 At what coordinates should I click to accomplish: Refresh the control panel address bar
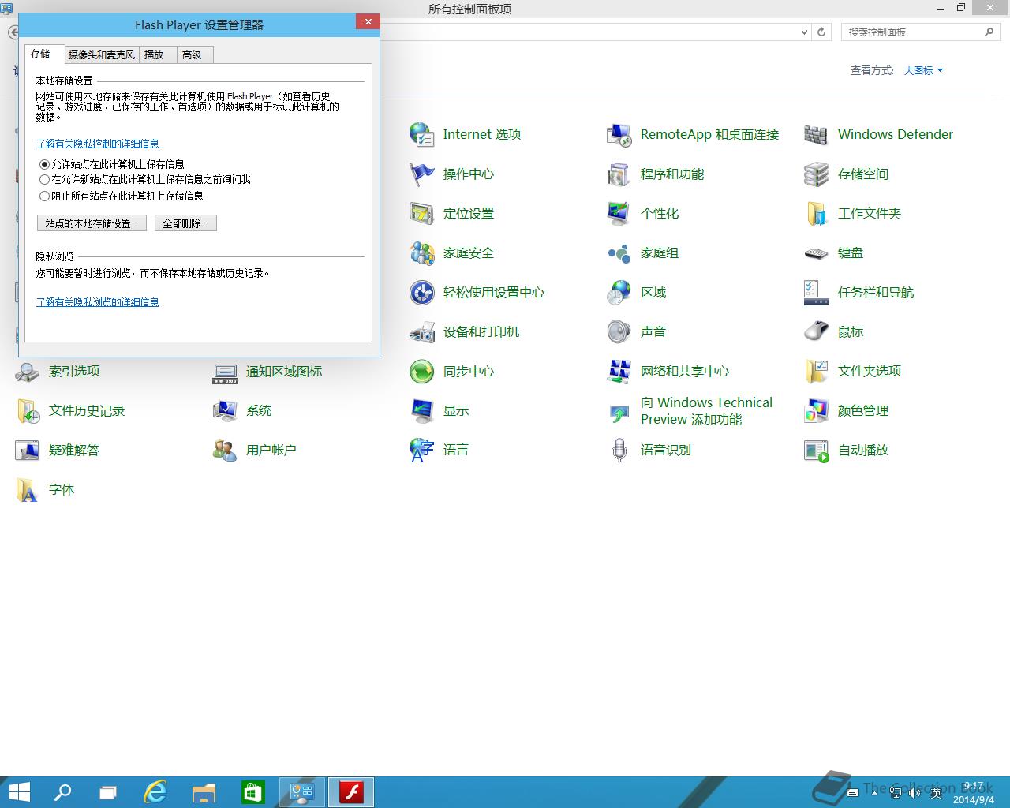click(x=821, y=32)
